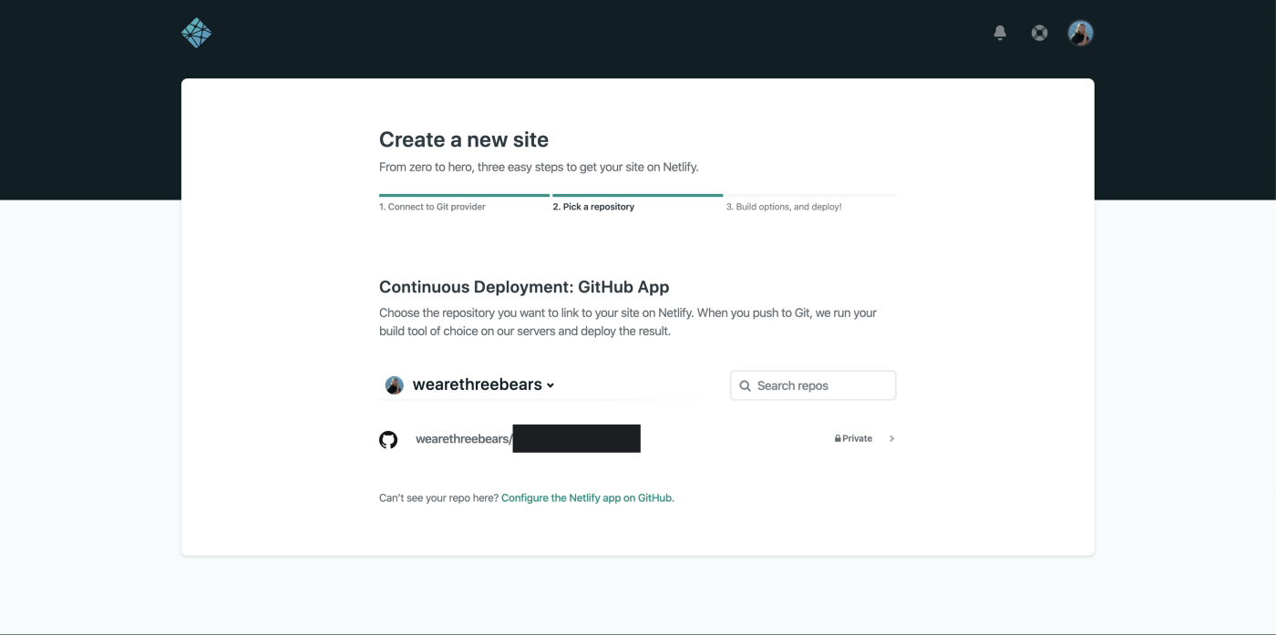The width and height of the screenshot is (1276, 635).
Task: Open the notifications bell
Action: coord(1000,33)
